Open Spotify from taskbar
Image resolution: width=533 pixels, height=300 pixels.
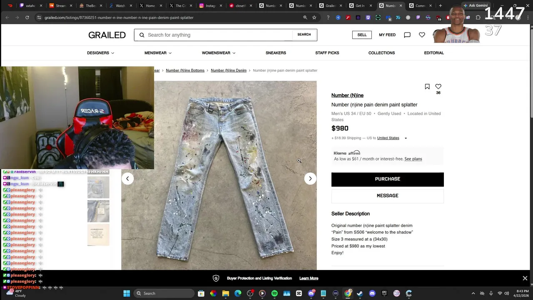274,293
